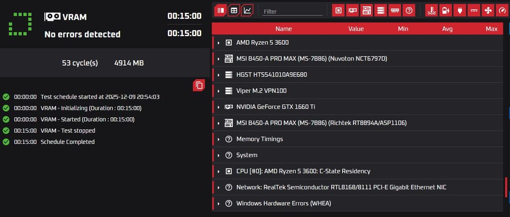
Task: Sort by the Max column header
Action: [x=492, y=29]
